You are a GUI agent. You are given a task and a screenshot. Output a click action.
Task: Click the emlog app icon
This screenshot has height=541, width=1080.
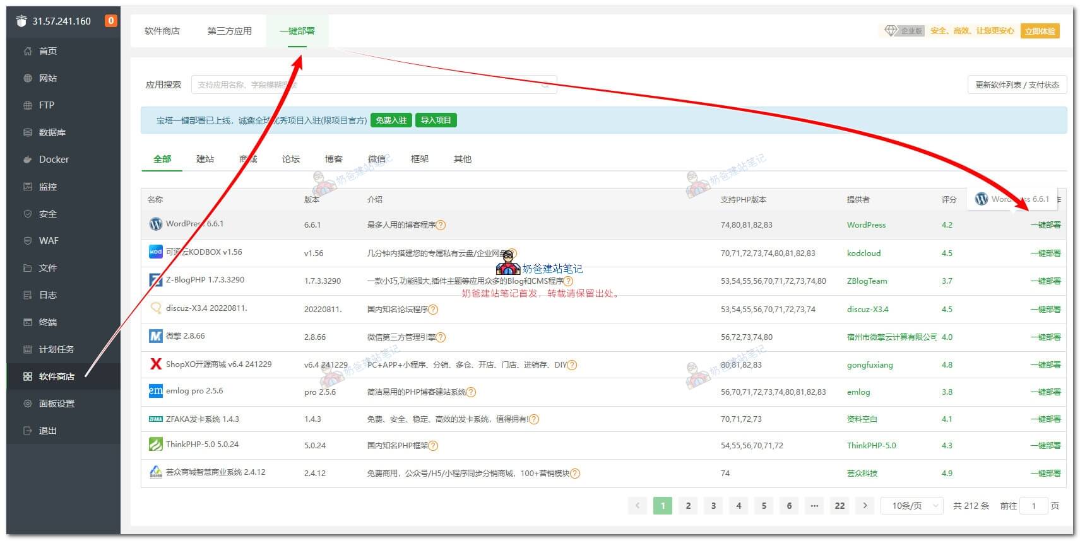(x=155, y=391)
